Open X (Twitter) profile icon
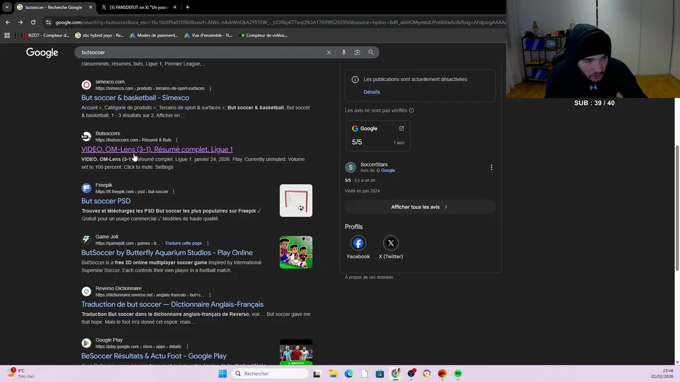This screenshot has width=680, height=382. tap(391, 243)
